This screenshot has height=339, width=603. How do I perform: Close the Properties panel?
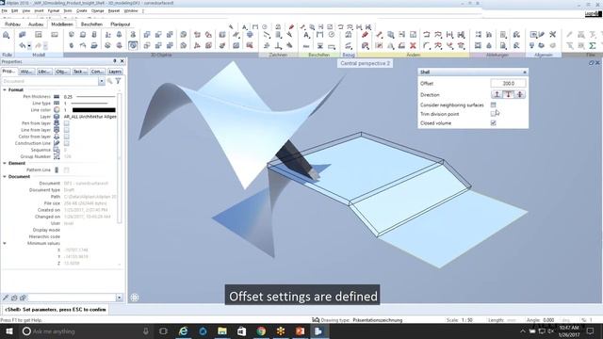(x=122, y=61)
